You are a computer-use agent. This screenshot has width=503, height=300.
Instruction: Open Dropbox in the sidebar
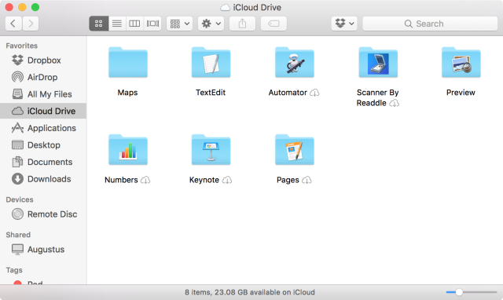(43, 60)
